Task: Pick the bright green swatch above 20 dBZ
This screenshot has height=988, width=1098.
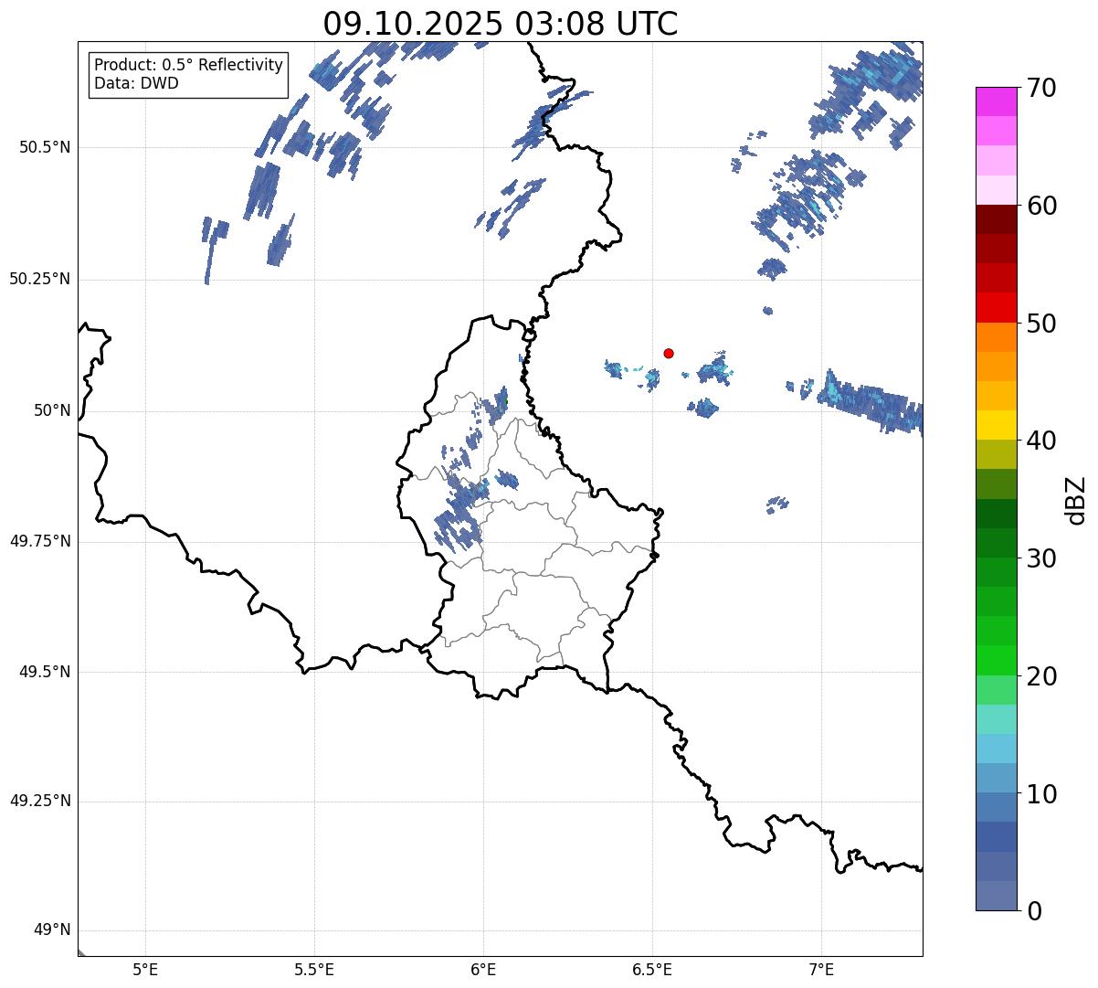Action: [x=996, y=660]
